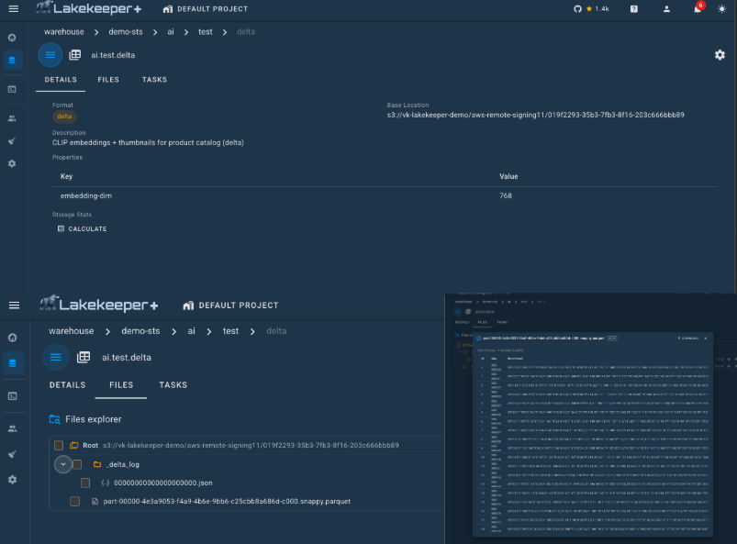Click the embedding-dim property key
Image resolution: width=737 pixels, height=544 pixels.
(86, 196)
